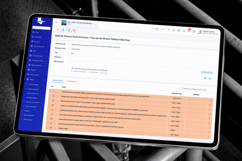
Task: Click the 'Metin' reference type cell
Action: pos(173,130)
